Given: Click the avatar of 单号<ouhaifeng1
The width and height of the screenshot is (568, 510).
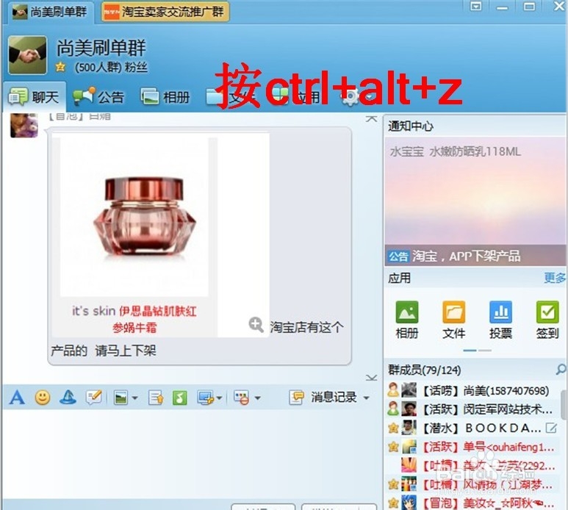Looking at the screenshot, I should (409, 447).
